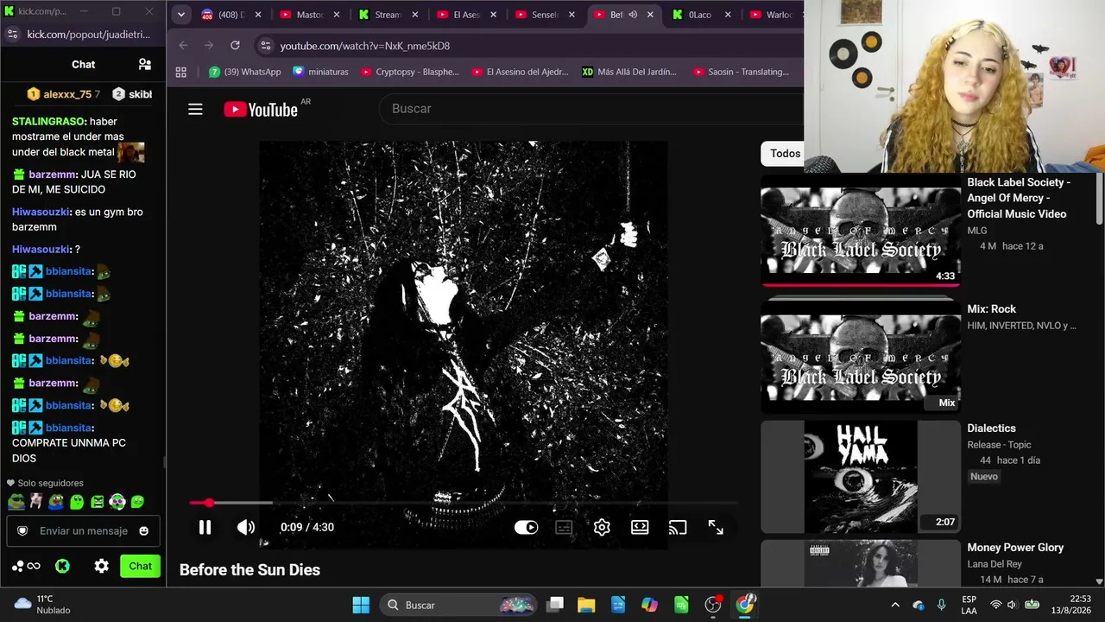Click the green Kick logo below chat input
The width and height of the screenshot is (1105, 622).
coord(62,566)
